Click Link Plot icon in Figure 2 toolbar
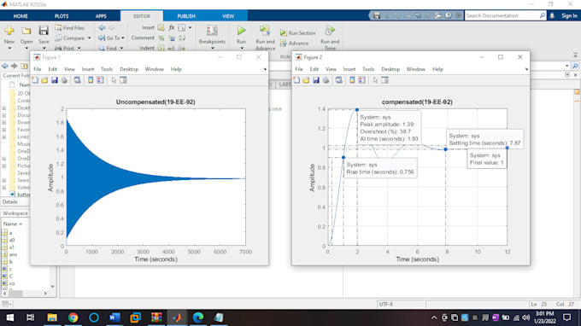581x326 pixels. click(x=338, y=80)
